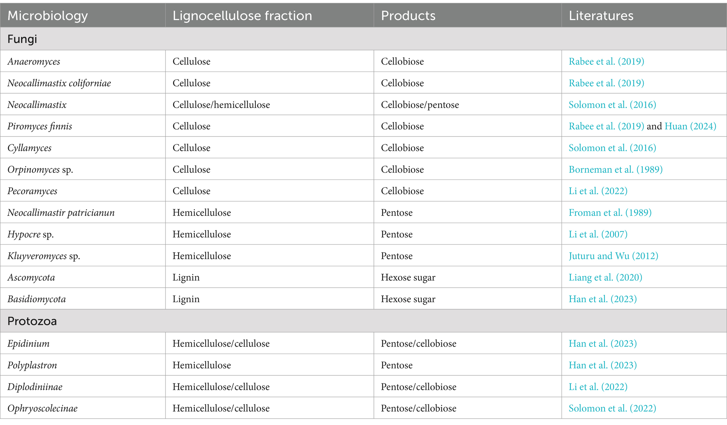Open the Han et al. (2023) link for Epidinium
This screenshot has height=425, width=727.
[602, 343]
